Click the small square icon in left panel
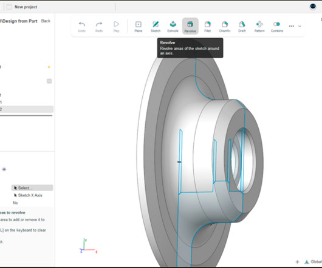This screenshot has width=322, height=268. 49,81
